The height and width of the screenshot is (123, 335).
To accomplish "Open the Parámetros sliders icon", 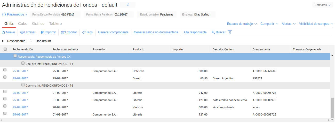I will point(4,14).
